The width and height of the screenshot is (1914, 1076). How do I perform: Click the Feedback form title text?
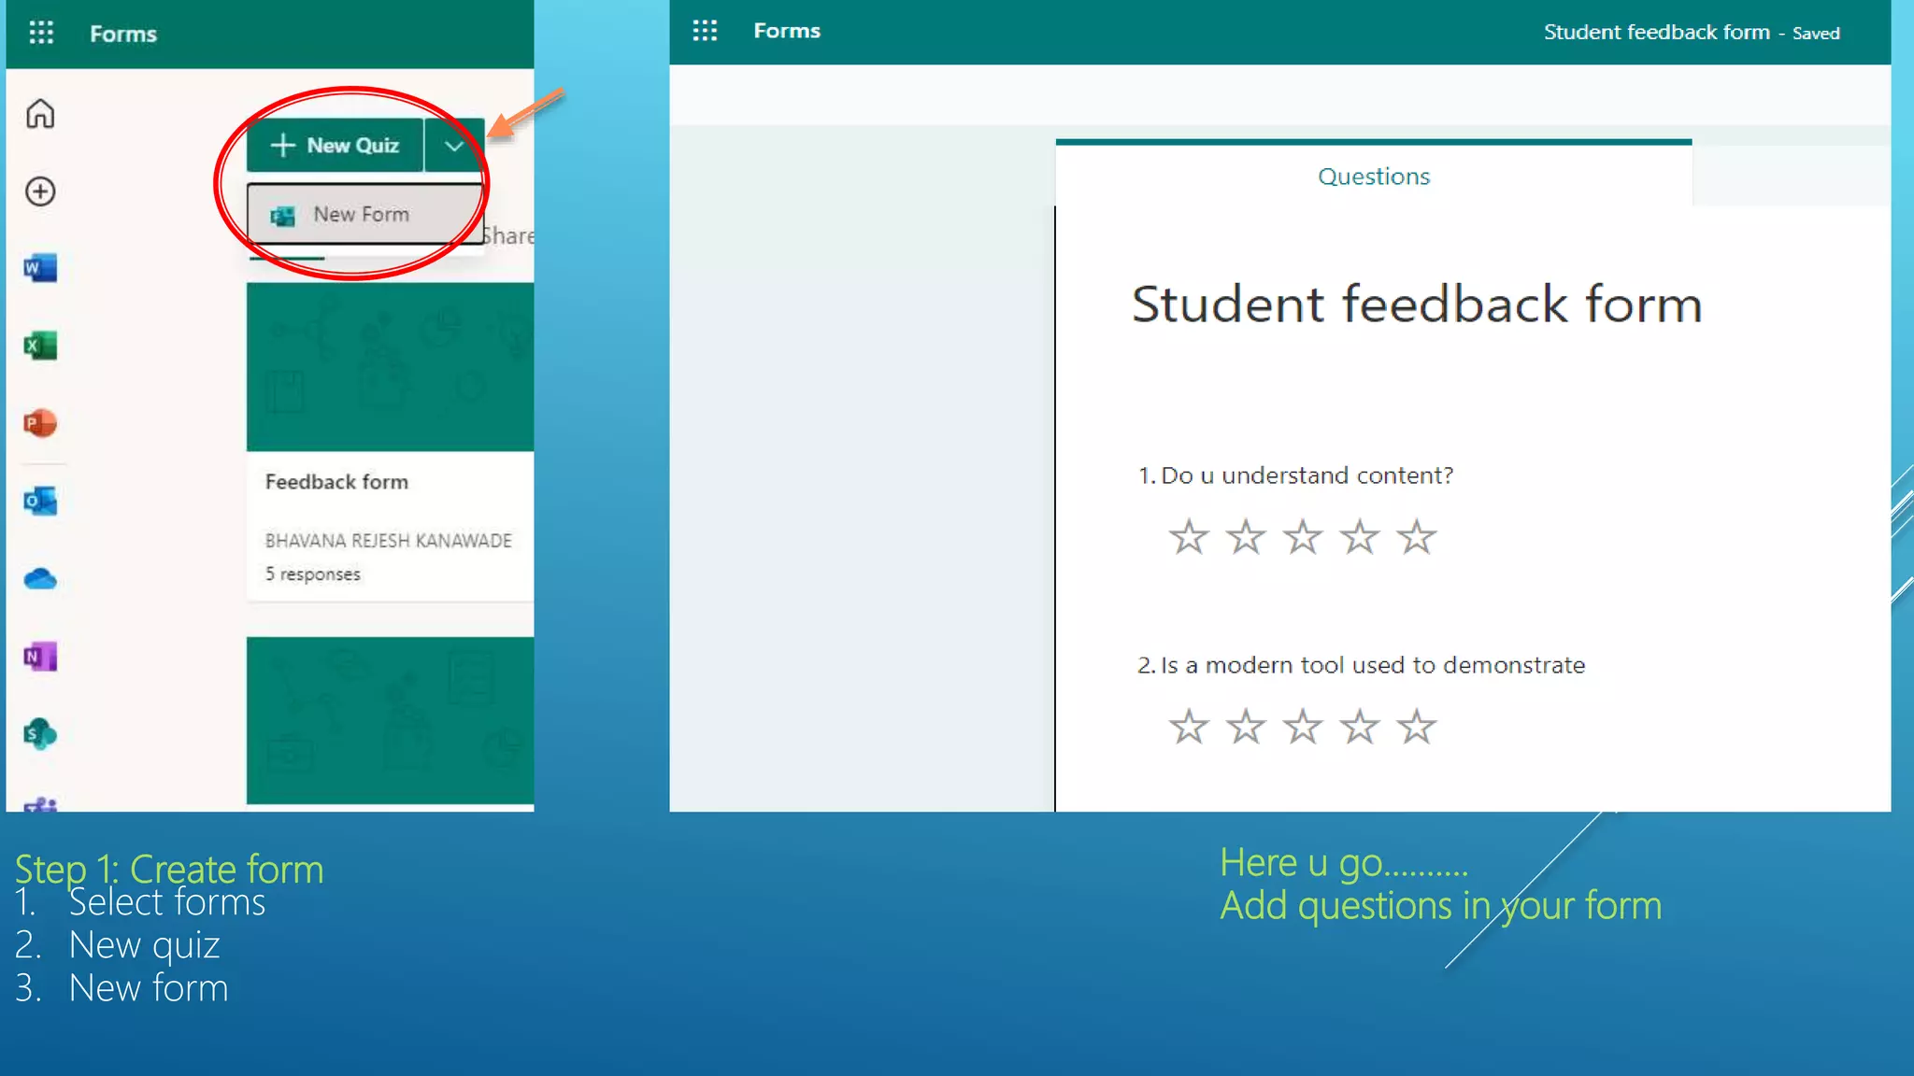click(336, 482)
